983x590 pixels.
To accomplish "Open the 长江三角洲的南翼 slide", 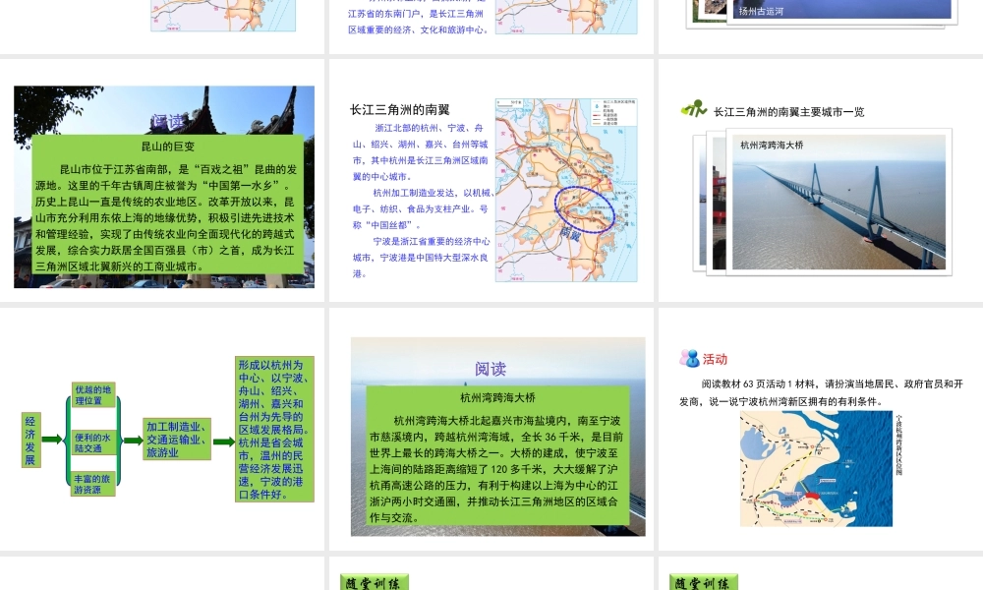I will point(491,181).
